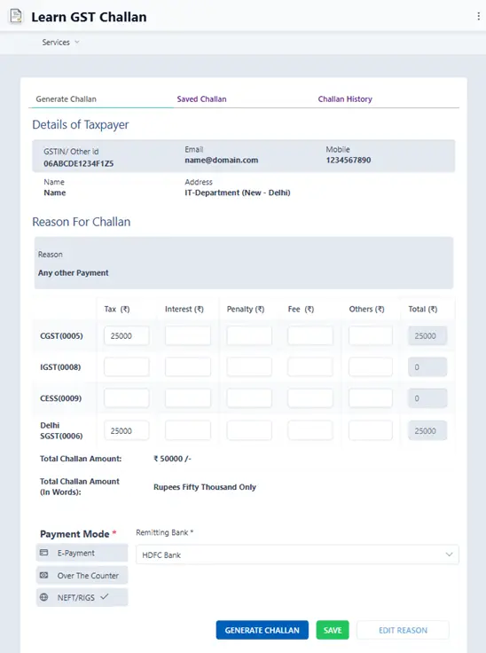Click the CESS Interest input field

(188, 398)
